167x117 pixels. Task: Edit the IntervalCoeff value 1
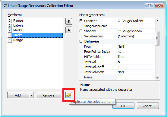pyautogui.click(x=136, y=67)
